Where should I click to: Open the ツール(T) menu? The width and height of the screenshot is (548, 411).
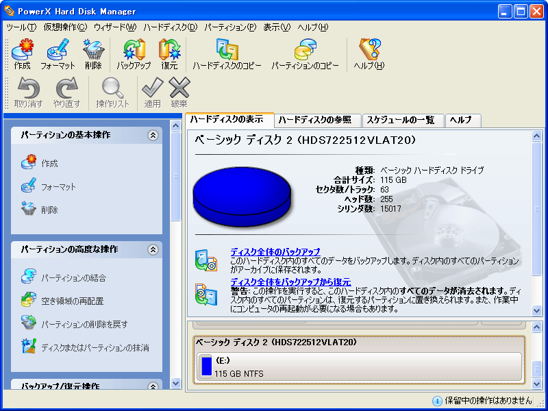(x=21, y=27)
